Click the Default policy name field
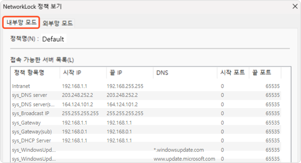This screenshot has width=301, height=163. point(54,39)
